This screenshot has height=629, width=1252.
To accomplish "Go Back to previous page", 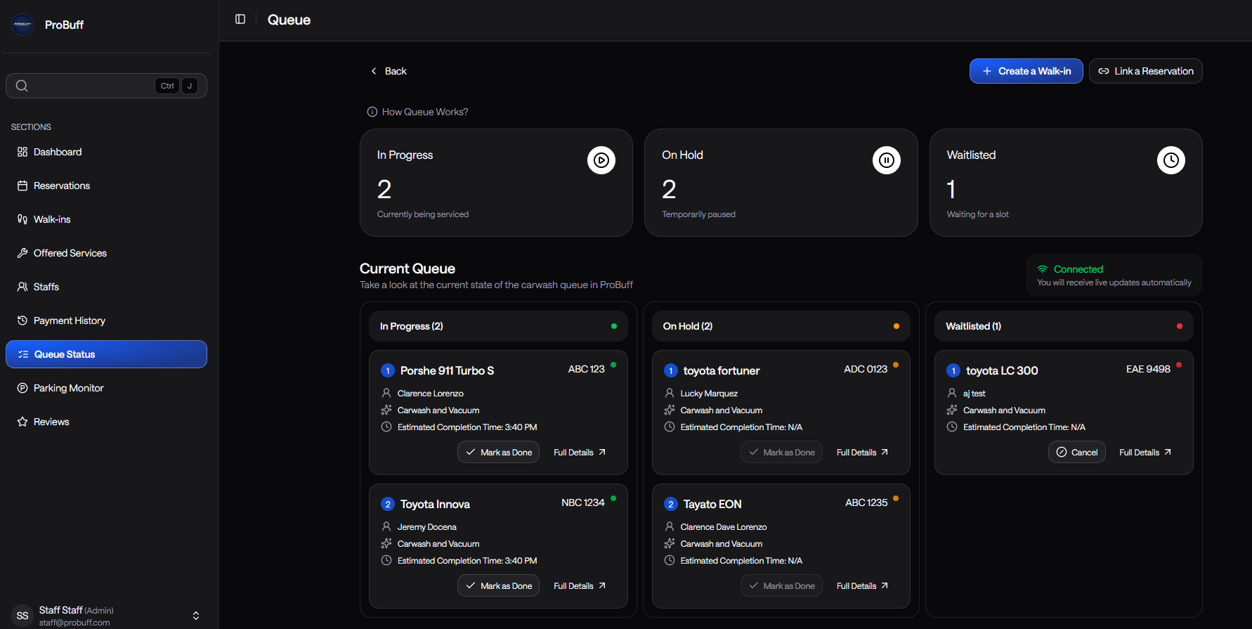I will pyautogui.click(x=389, y=71).
